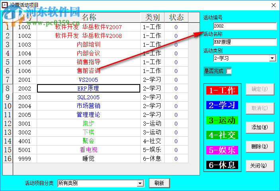Select the 售前咨询 name cell
Image resolution: width=280 pixels, height=191 pixels.
tap(88, 71)
